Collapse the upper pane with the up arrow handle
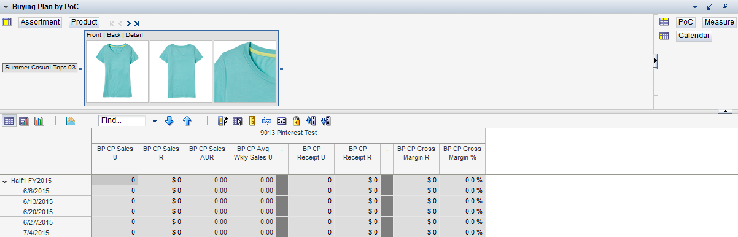Image resolution: width=738 pixels, height=237 pixels. click(x=724, y=111)
